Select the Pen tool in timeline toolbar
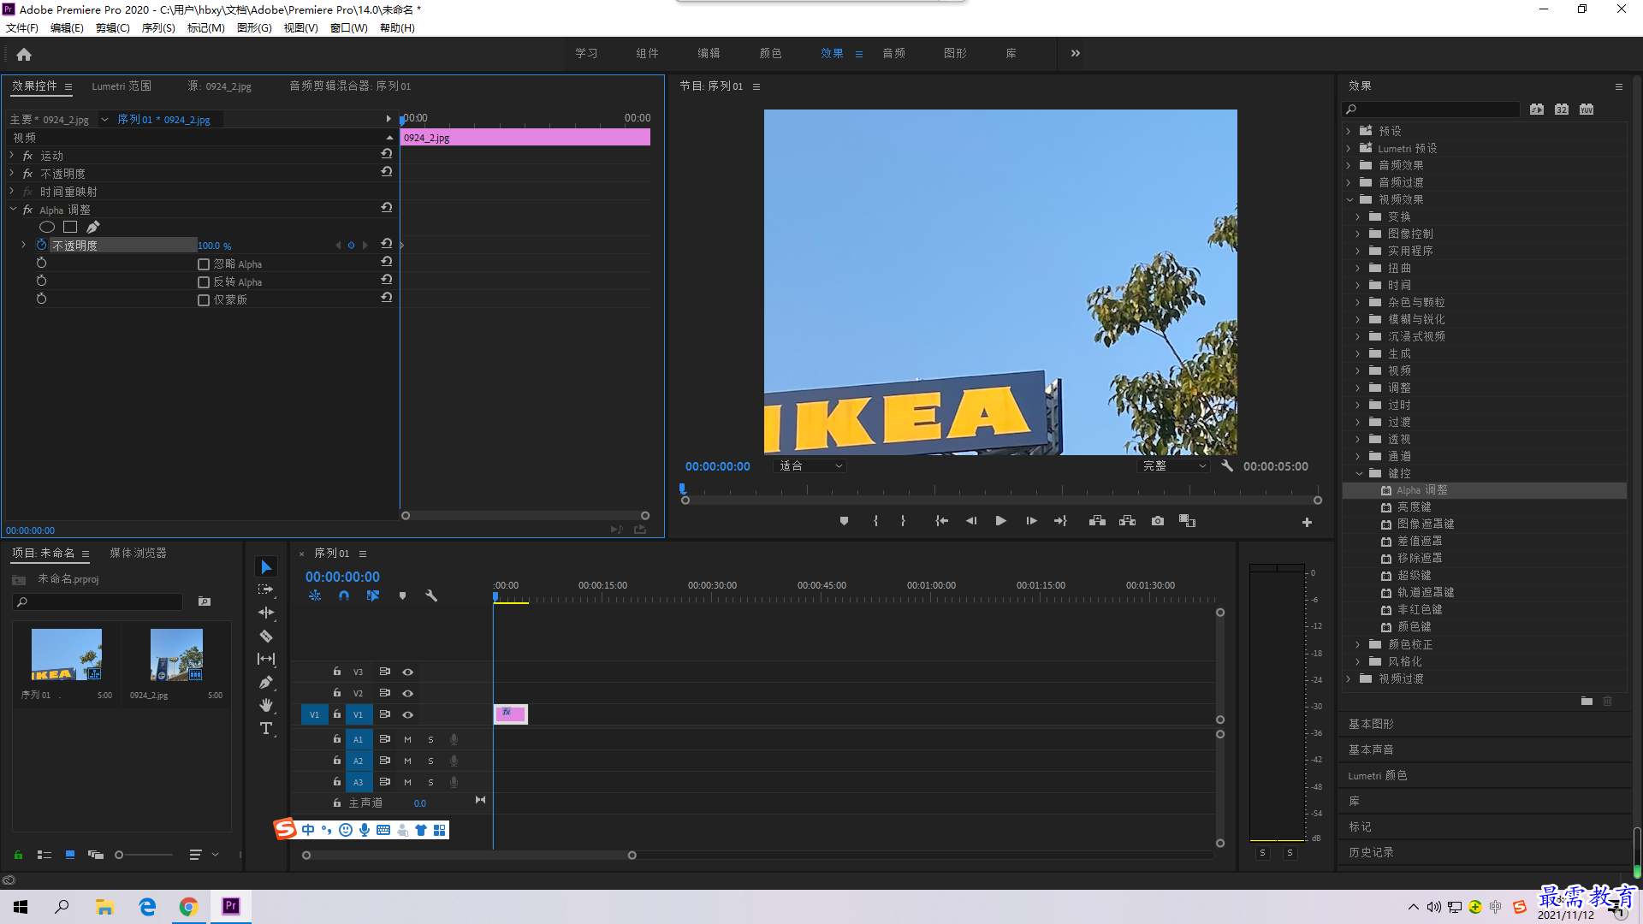 (x=266, y=682)
